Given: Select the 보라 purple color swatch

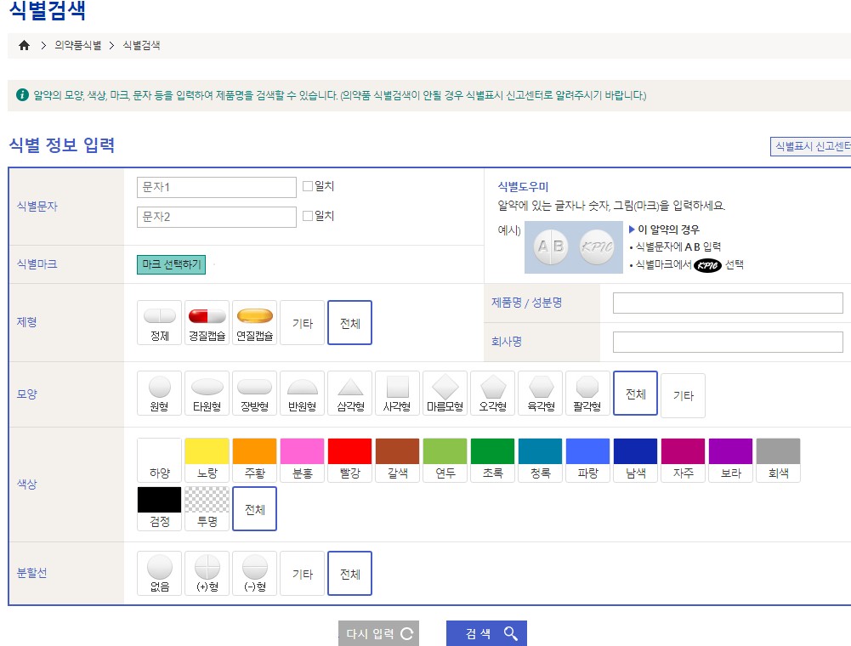Looking at the screenshot, I should pyautogui.click(x=730, y=461).
